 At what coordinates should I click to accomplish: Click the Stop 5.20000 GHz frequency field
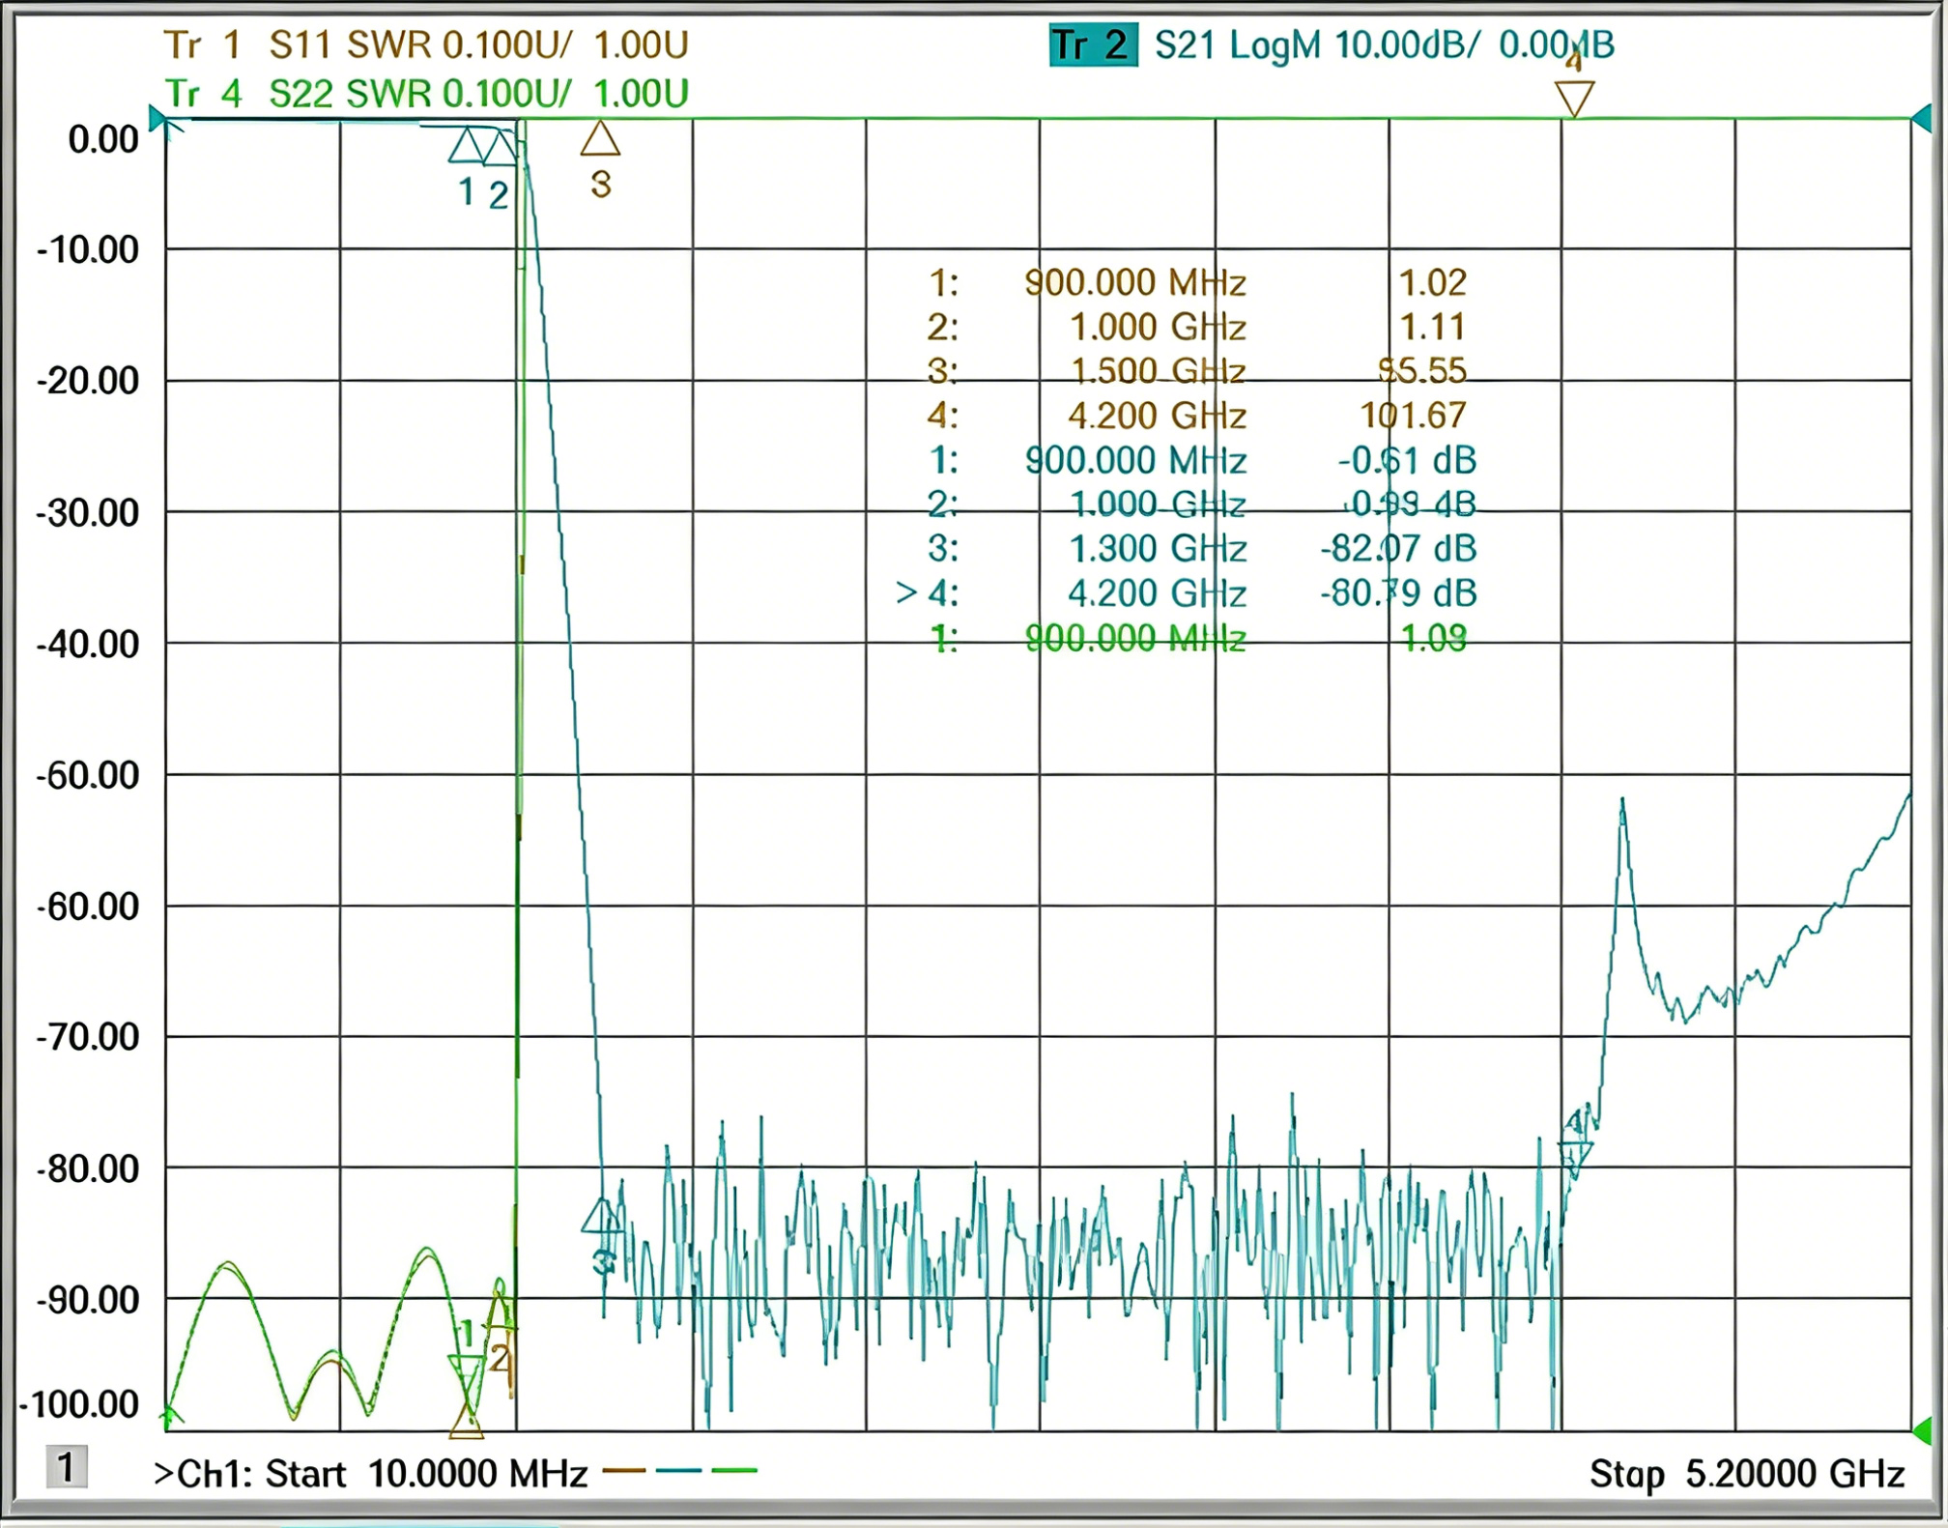coord(1746,1474)
